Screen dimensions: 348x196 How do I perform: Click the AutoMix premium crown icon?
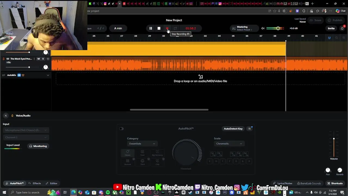tap(23, 75)
